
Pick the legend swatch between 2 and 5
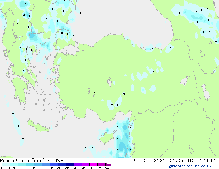30,165
